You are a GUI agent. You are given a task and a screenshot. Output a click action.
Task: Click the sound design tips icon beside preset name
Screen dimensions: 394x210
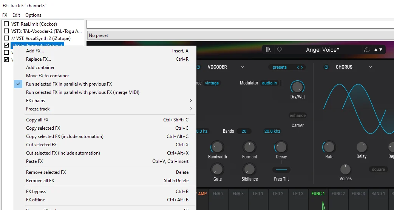coord(366,50)
